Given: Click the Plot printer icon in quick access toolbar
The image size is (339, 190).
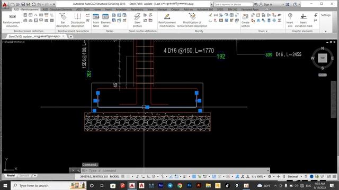Looking at the screenshot, I should tap(34, 4).
